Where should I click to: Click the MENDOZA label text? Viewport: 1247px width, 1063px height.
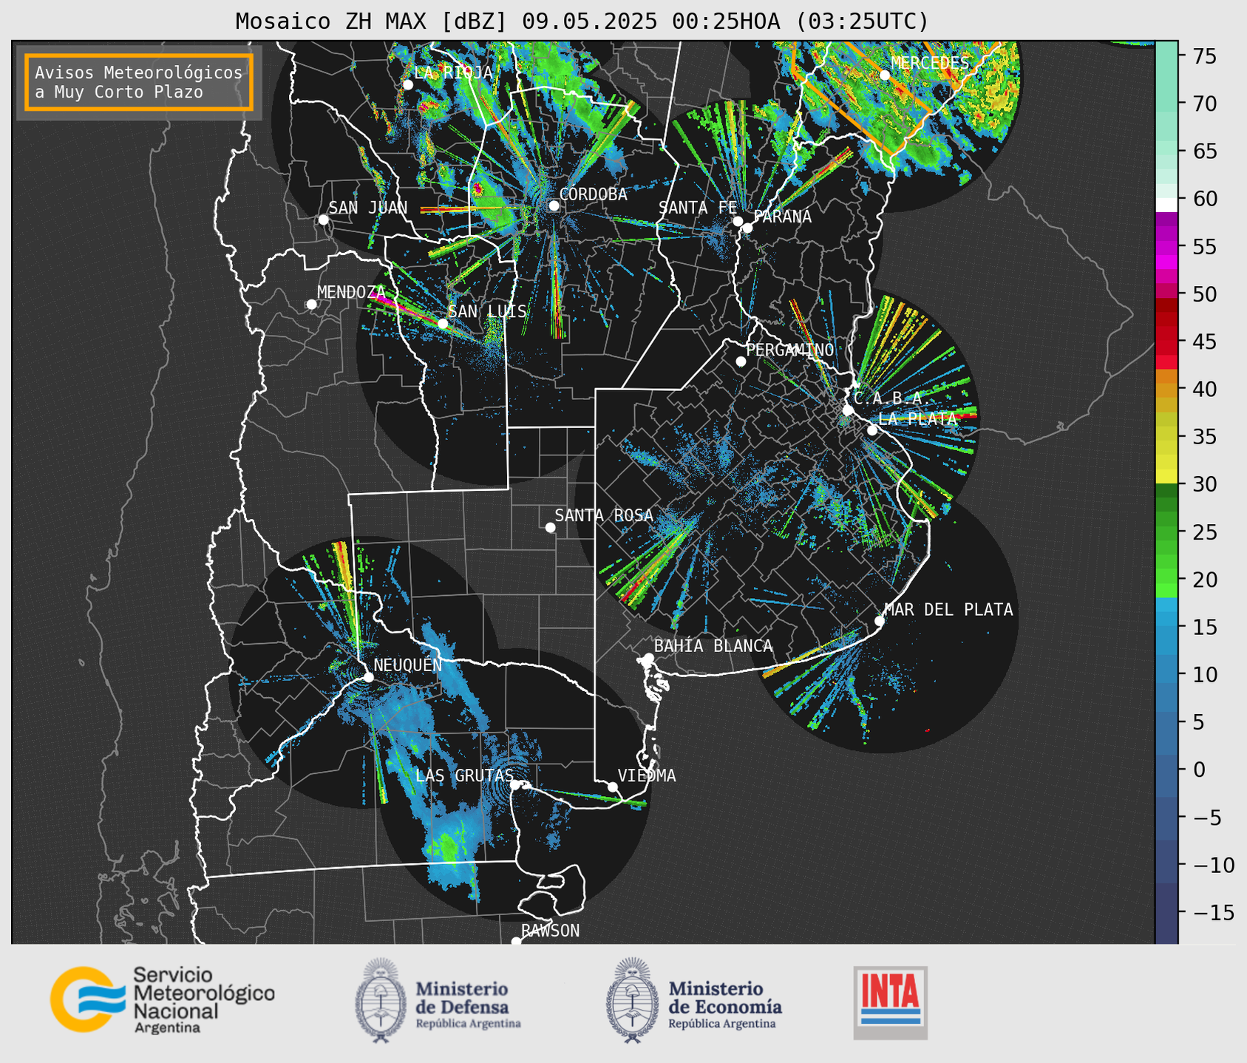point(352,293)
